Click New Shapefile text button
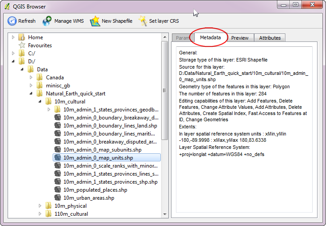Image resolution: width=326 pixels, height=226 pixels. click(117, 21)
